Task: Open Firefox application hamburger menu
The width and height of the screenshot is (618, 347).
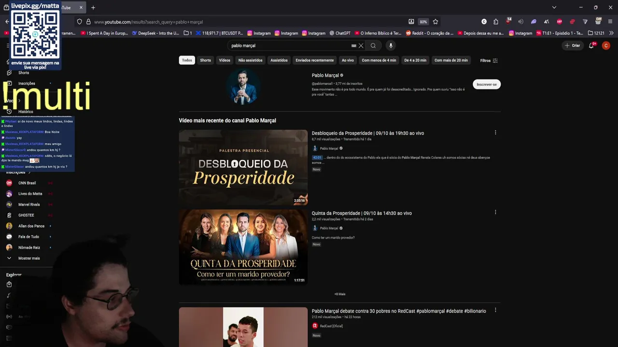Action: (x=610, y=22)
